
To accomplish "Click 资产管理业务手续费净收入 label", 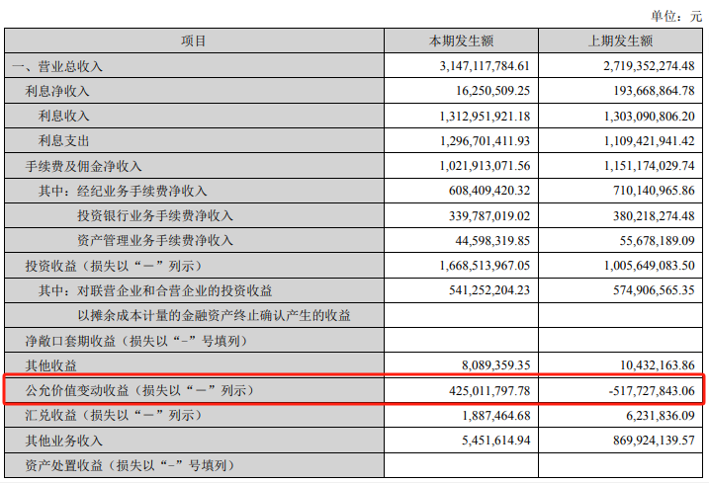I will tap(155, 241).
